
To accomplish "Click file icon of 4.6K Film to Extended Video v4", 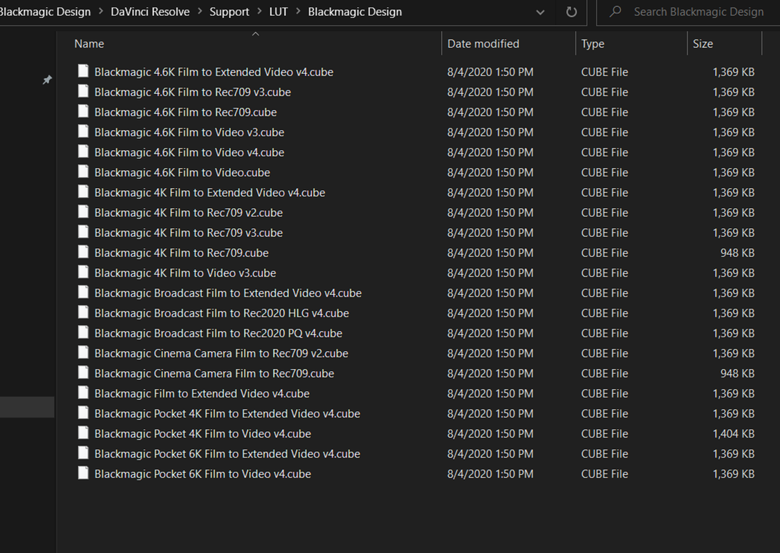I will [x=83, y=71].
